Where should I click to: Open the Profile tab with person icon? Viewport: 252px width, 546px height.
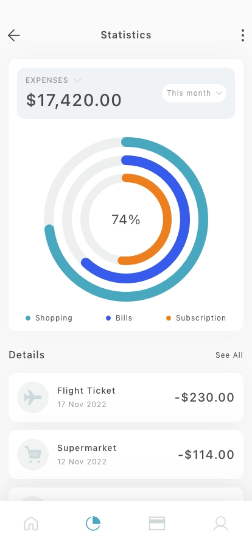(221, 523)
